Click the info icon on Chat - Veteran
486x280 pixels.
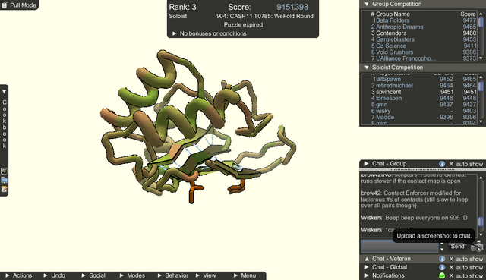(x=442, y=259)
